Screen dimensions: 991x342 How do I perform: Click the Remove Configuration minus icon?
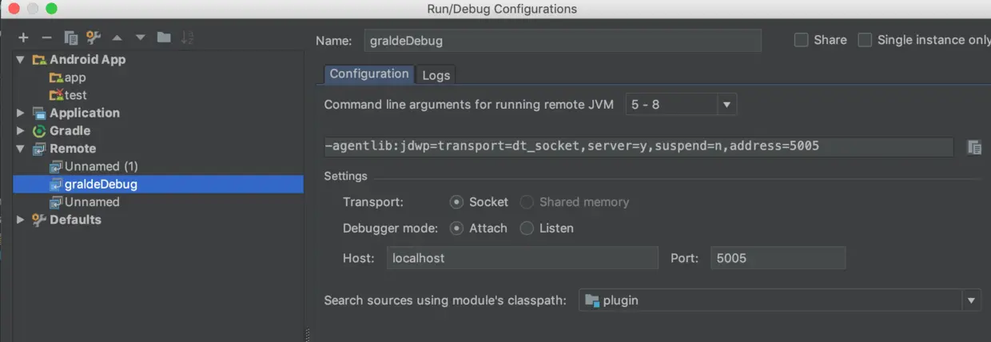coord(46,38)
